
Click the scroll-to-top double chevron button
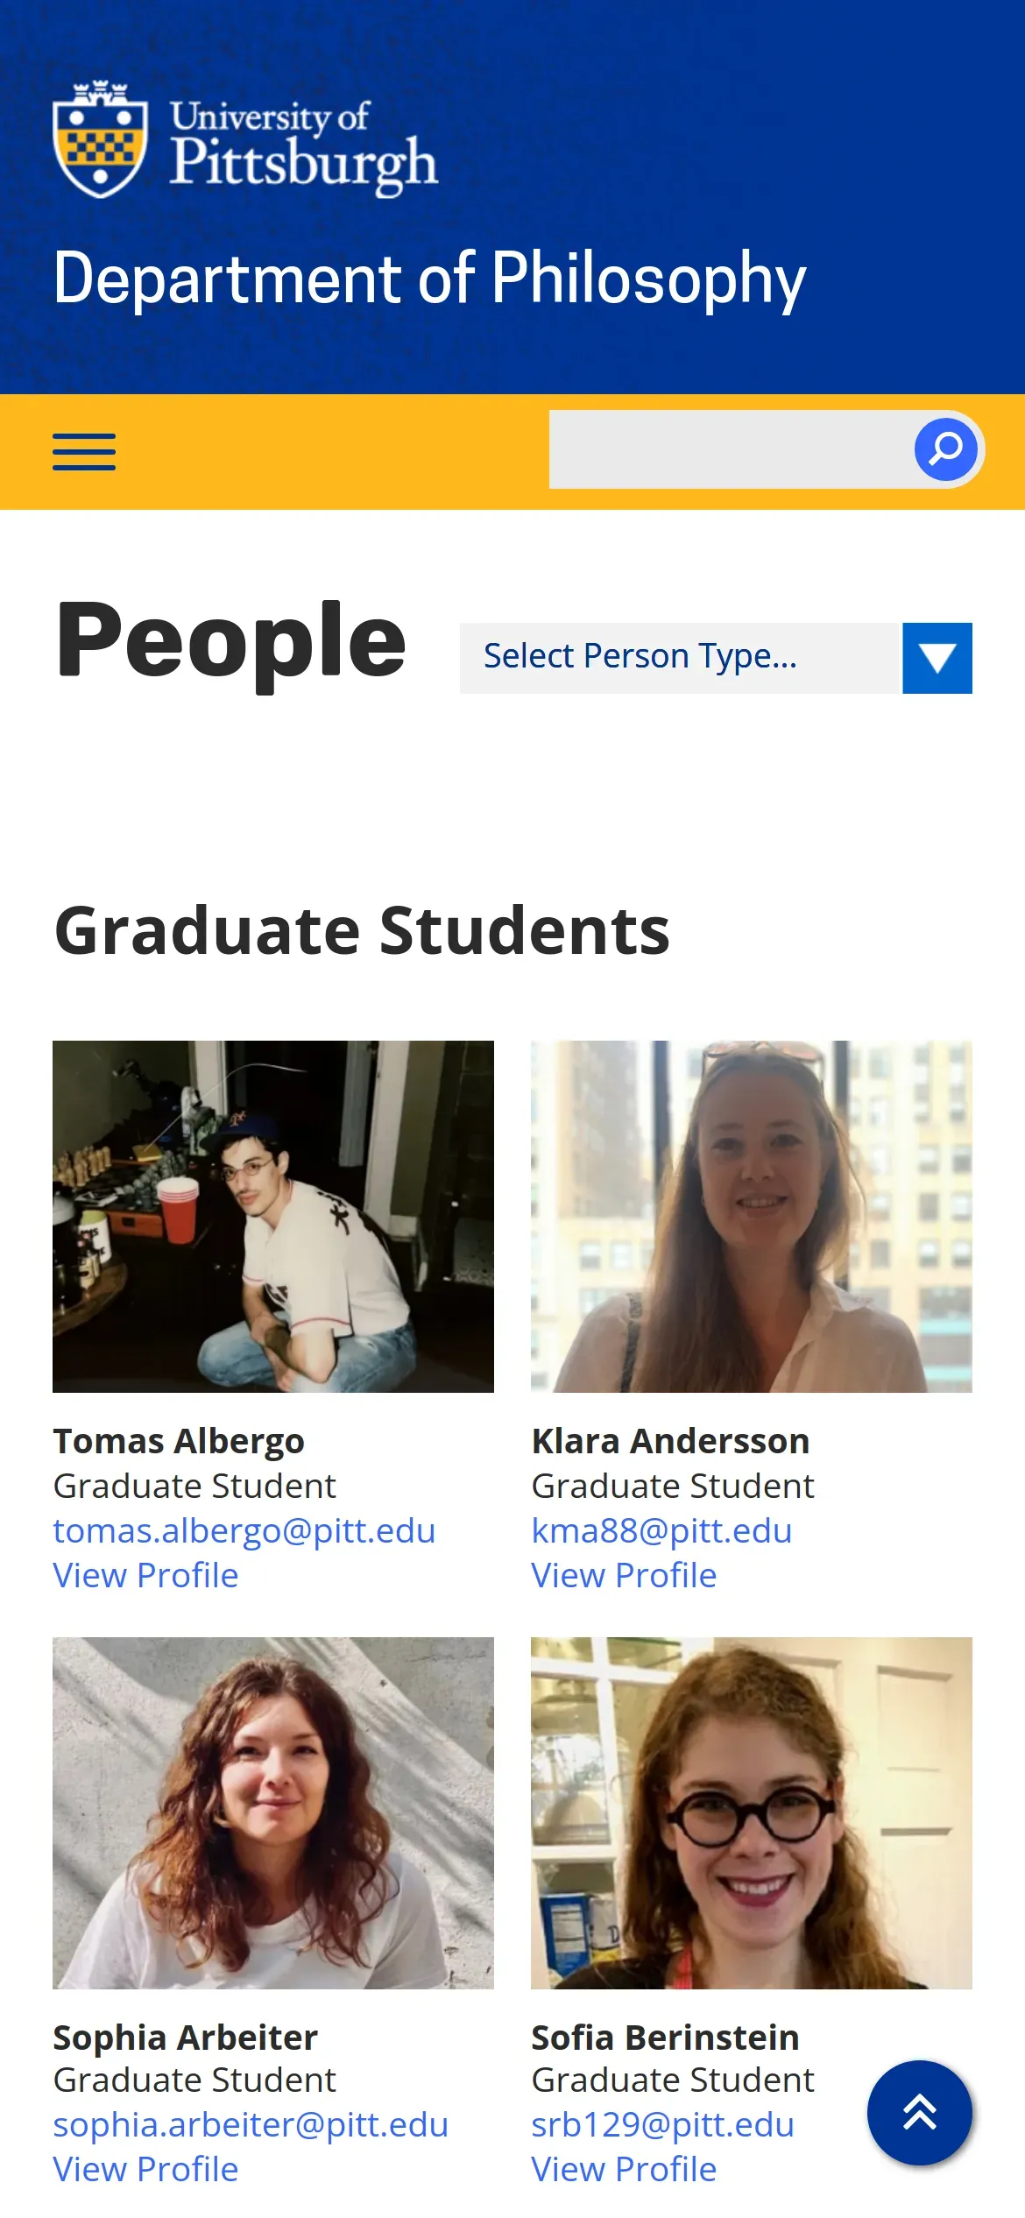tap(919, 2112)
